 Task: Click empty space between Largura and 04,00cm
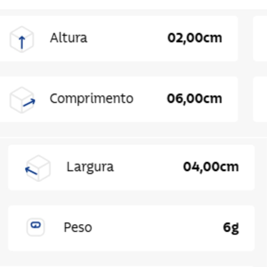(148, 167)
